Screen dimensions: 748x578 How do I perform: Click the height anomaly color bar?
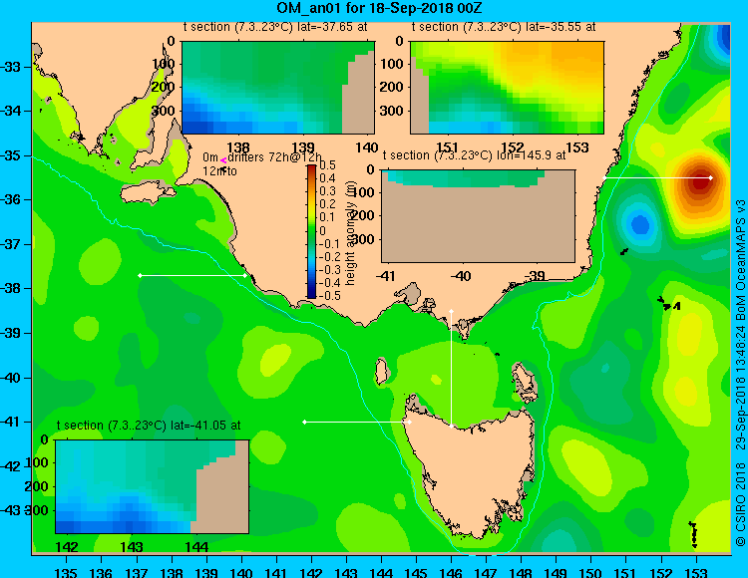(311, 231)
